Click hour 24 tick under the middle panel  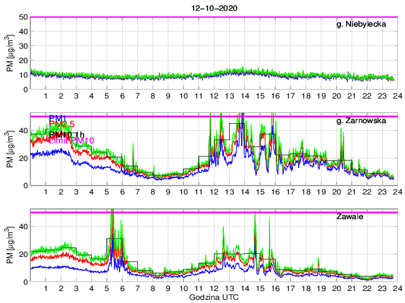click(396, 192)
